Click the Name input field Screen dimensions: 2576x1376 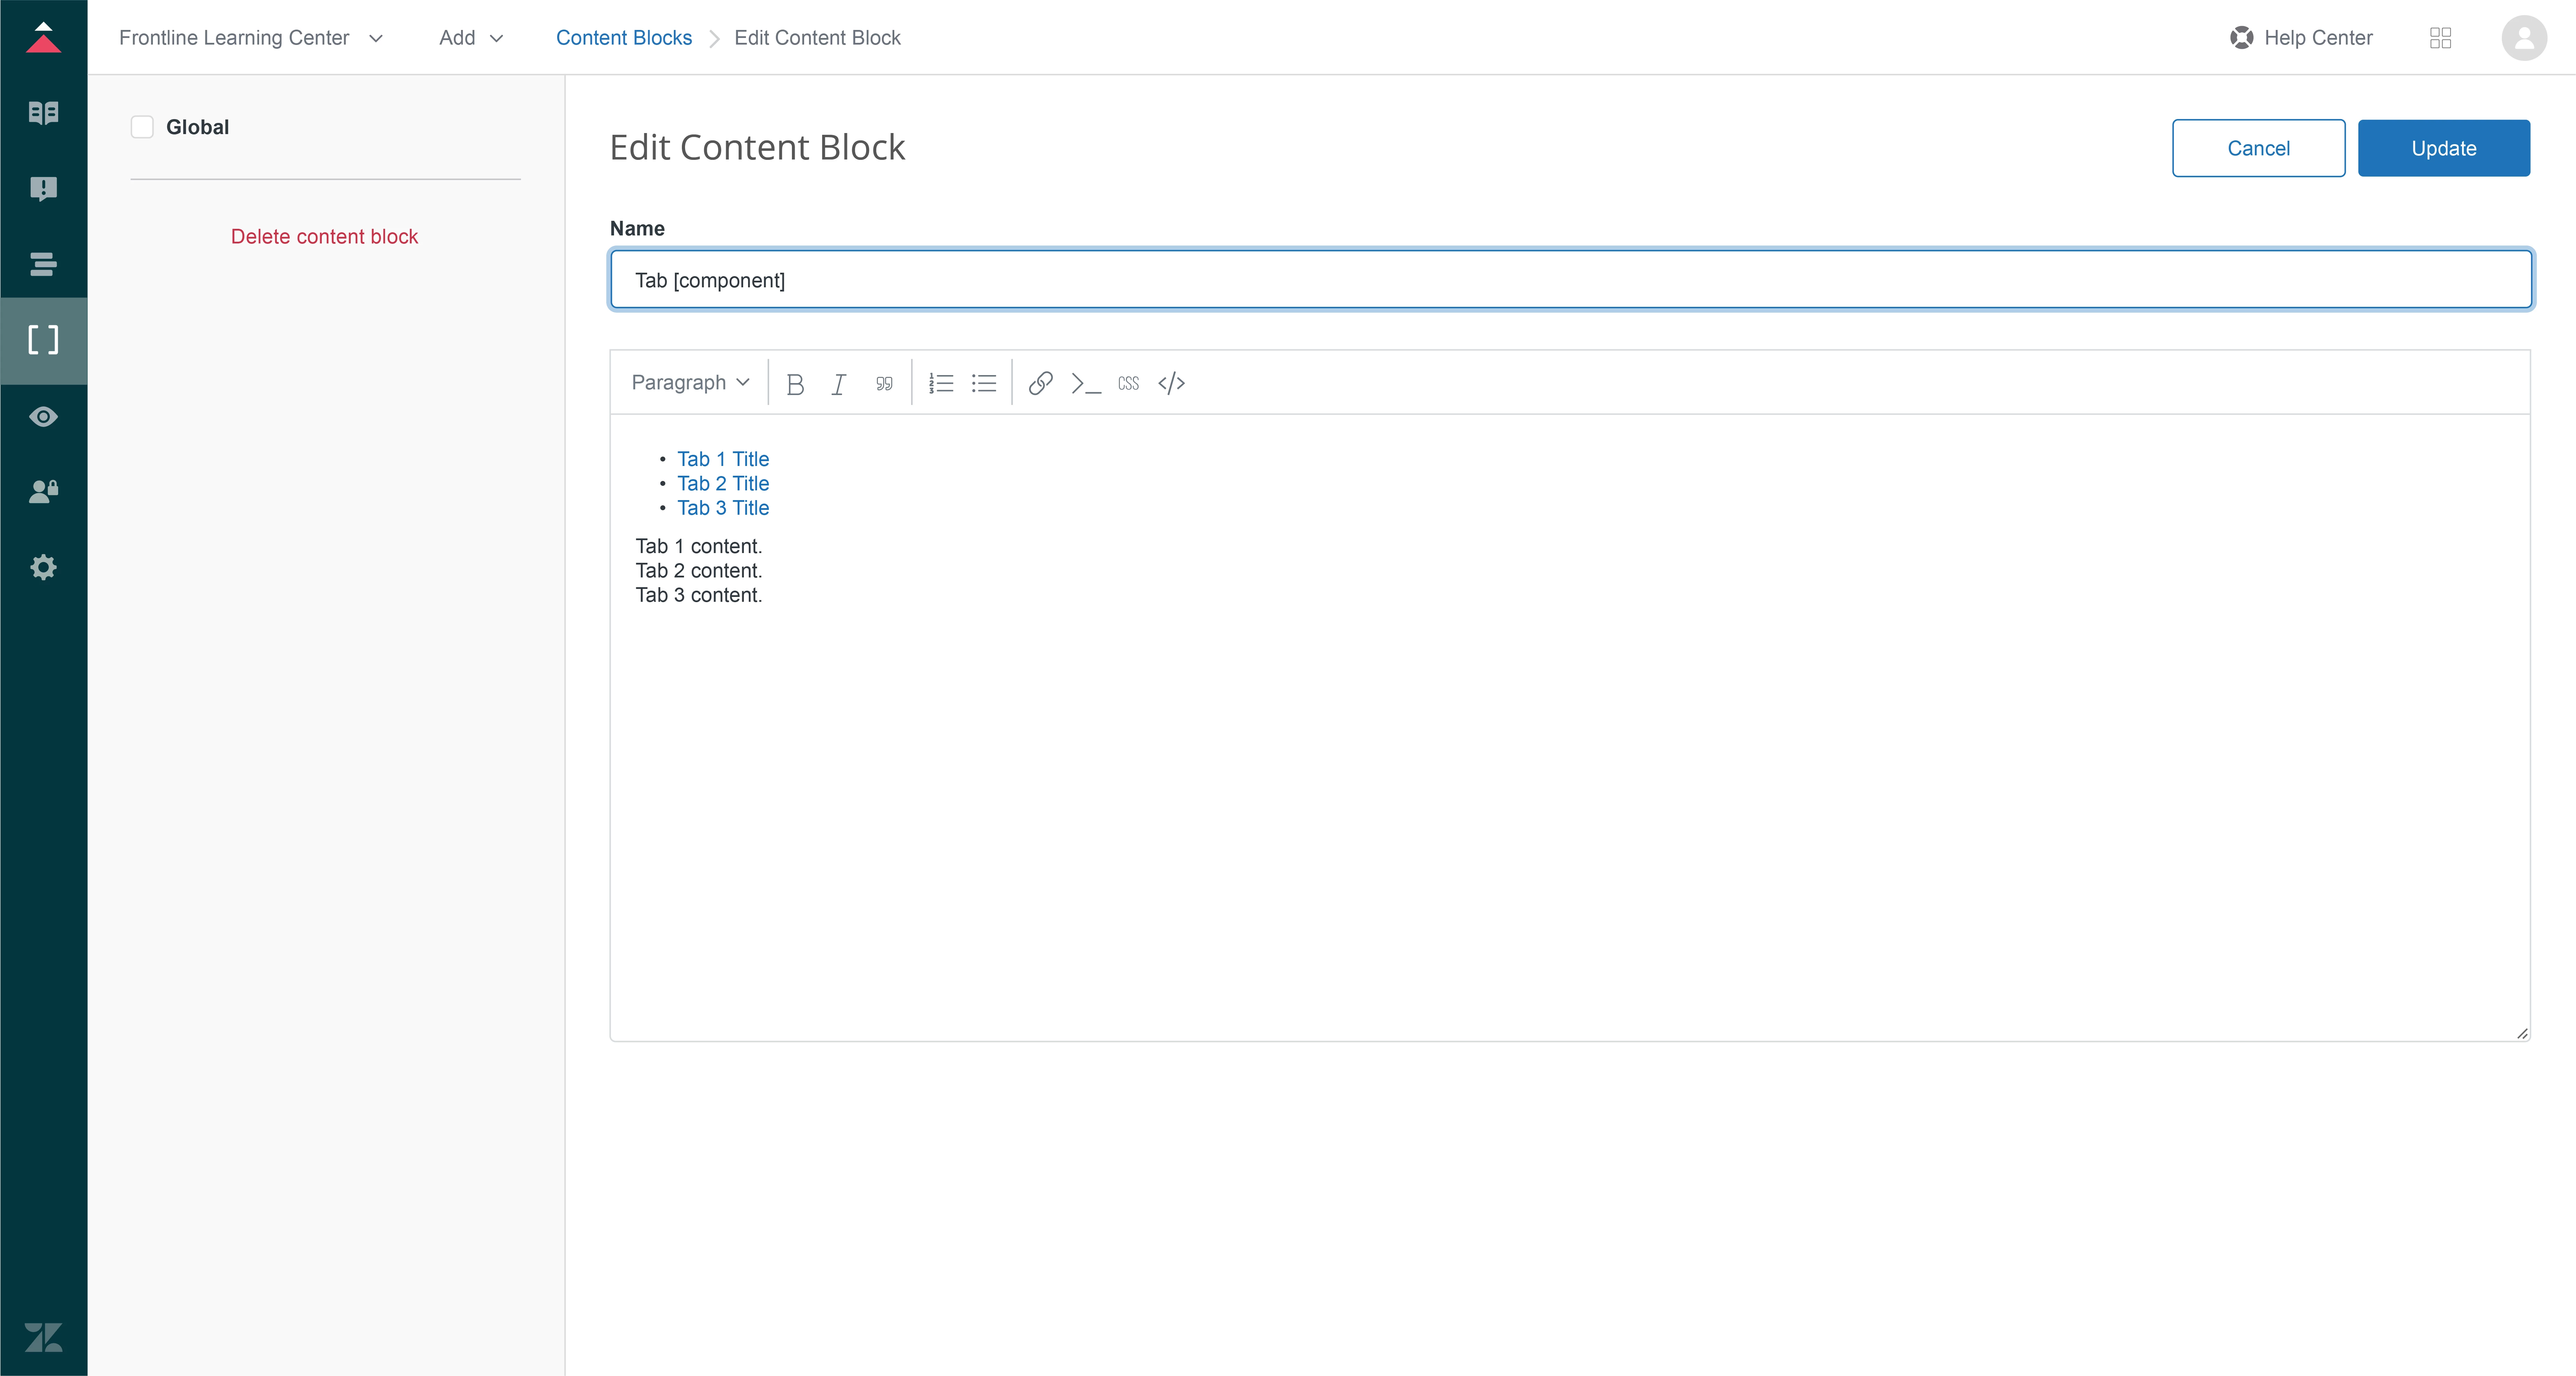click(1570, 280)
